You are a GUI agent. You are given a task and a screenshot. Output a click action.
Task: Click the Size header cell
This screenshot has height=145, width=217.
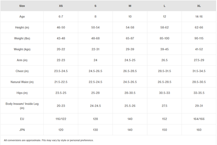point(22,6)
